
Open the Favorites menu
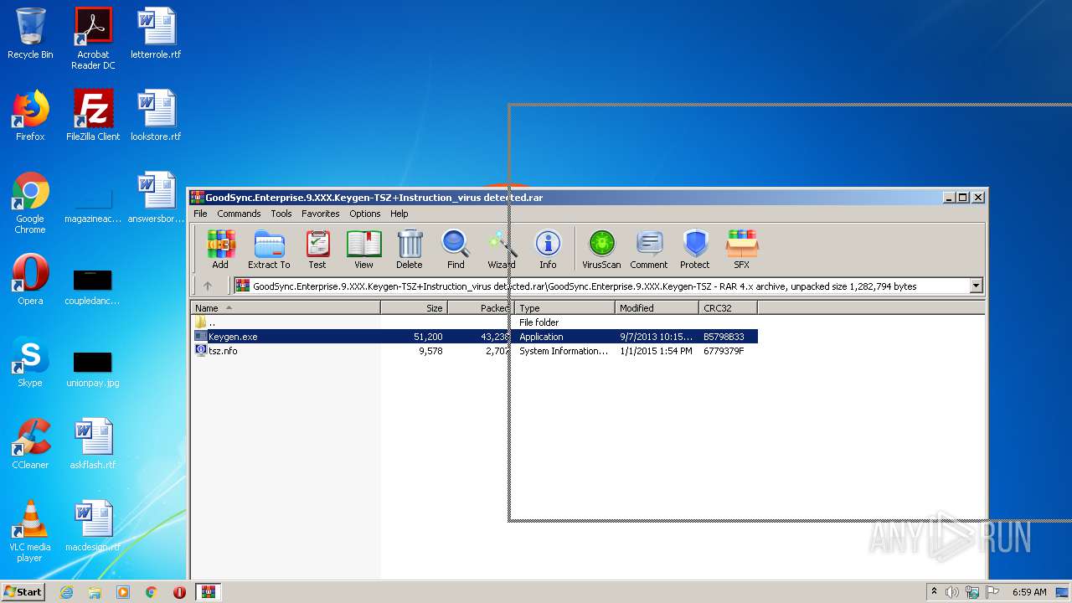(x=321, y=214)
